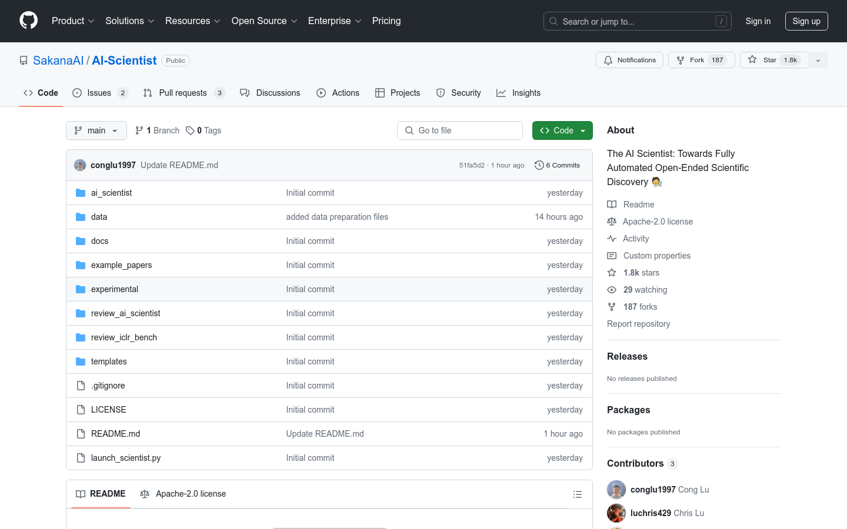Open the review_iclr_bench folder
The width and height of the screenshot is (847, 529).
[x=124, y=337]
